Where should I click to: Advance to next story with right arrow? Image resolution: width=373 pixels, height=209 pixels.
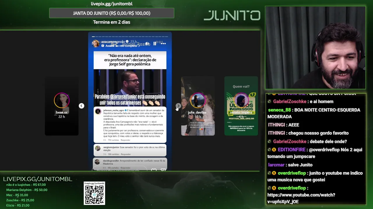point(178,106)
